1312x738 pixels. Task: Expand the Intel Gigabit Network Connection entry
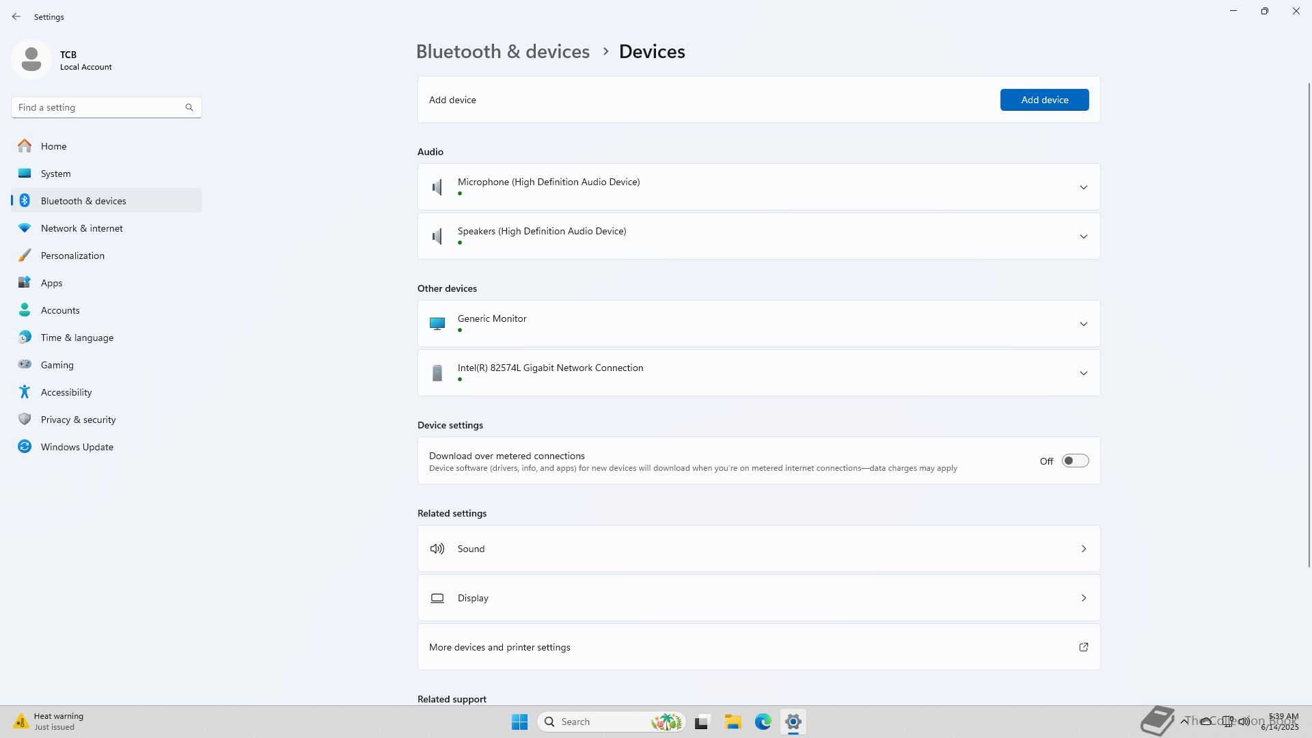(1083, 373)
